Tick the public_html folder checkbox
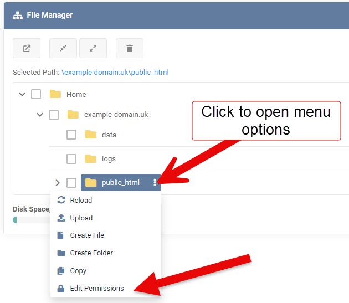The width and height of the screenshot is (349, 303). (71, 183)
